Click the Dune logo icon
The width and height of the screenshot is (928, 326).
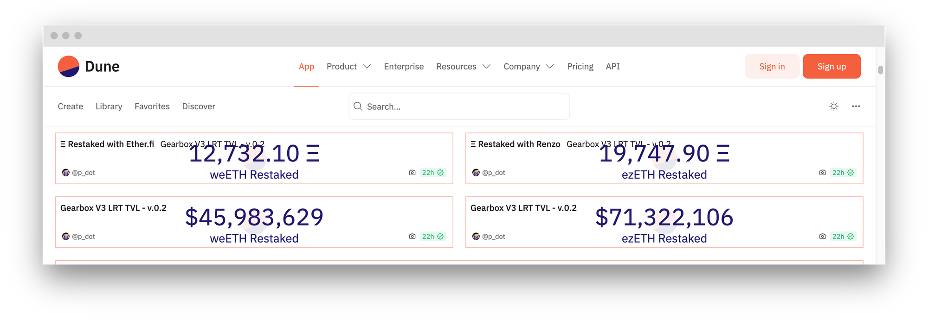pyautogui.click(x=69, y=66)
